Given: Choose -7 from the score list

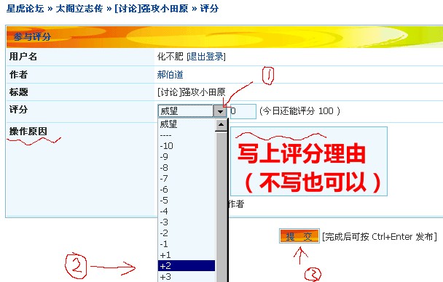Looking at the screenshot, I should [187, 179].
